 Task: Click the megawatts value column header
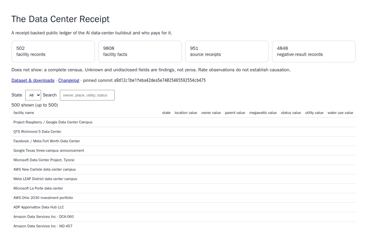click(x=263, y=113)
